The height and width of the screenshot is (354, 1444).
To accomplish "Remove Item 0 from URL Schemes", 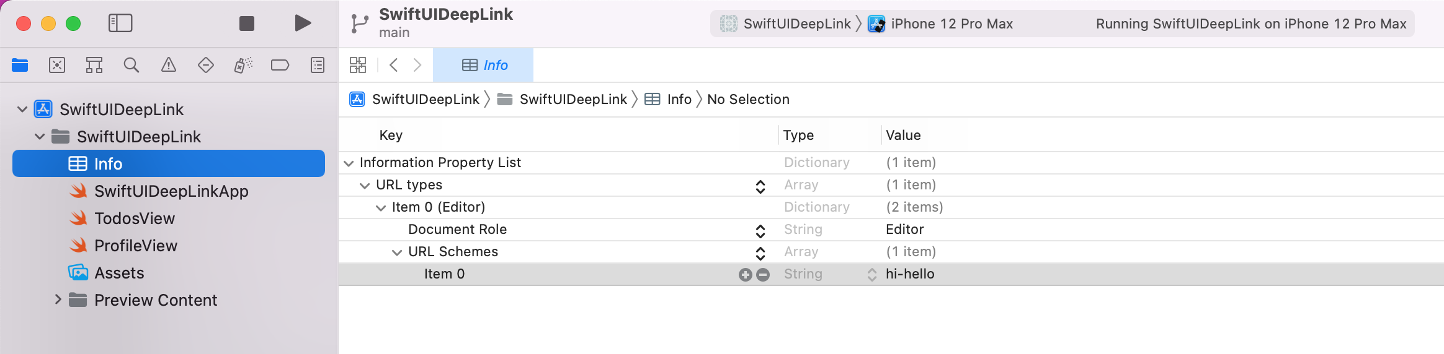I will coord(763,275).
